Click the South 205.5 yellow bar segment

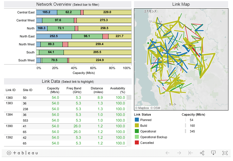click(x=98, y=52)
